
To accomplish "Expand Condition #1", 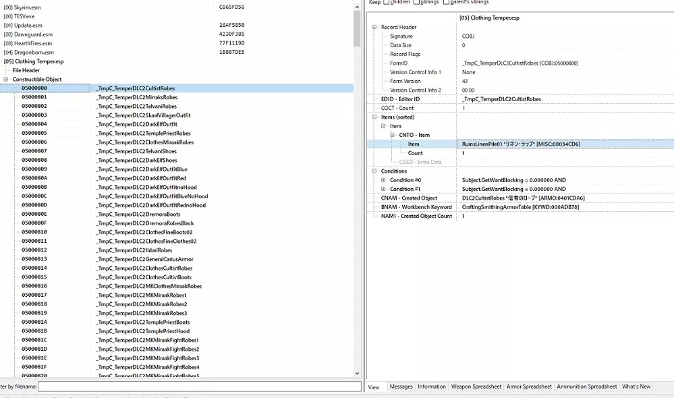I will [383, 189].
